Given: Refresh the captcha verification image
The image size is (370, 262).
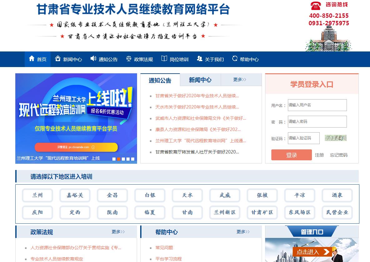Looking at the screenshot, I should [x=336, y=138].
